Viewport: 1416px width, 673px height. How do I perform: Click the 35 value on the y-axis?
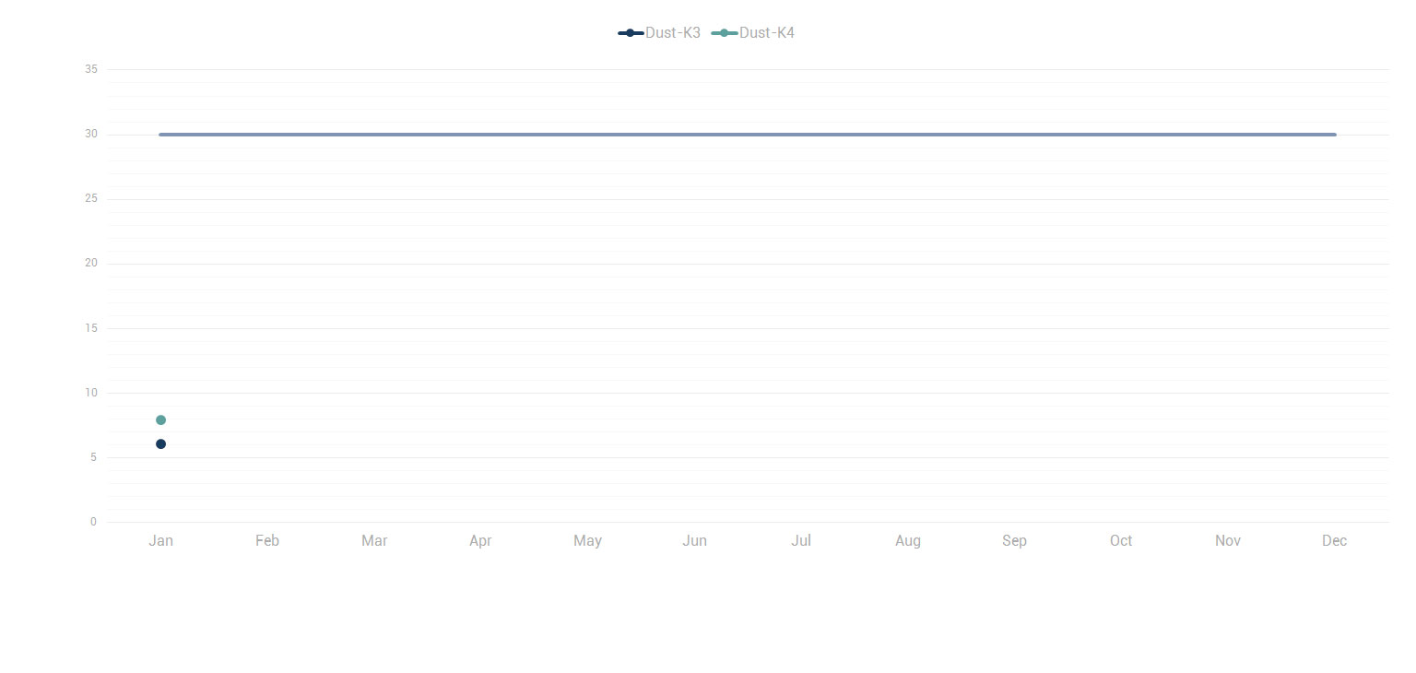coord(90,69)
